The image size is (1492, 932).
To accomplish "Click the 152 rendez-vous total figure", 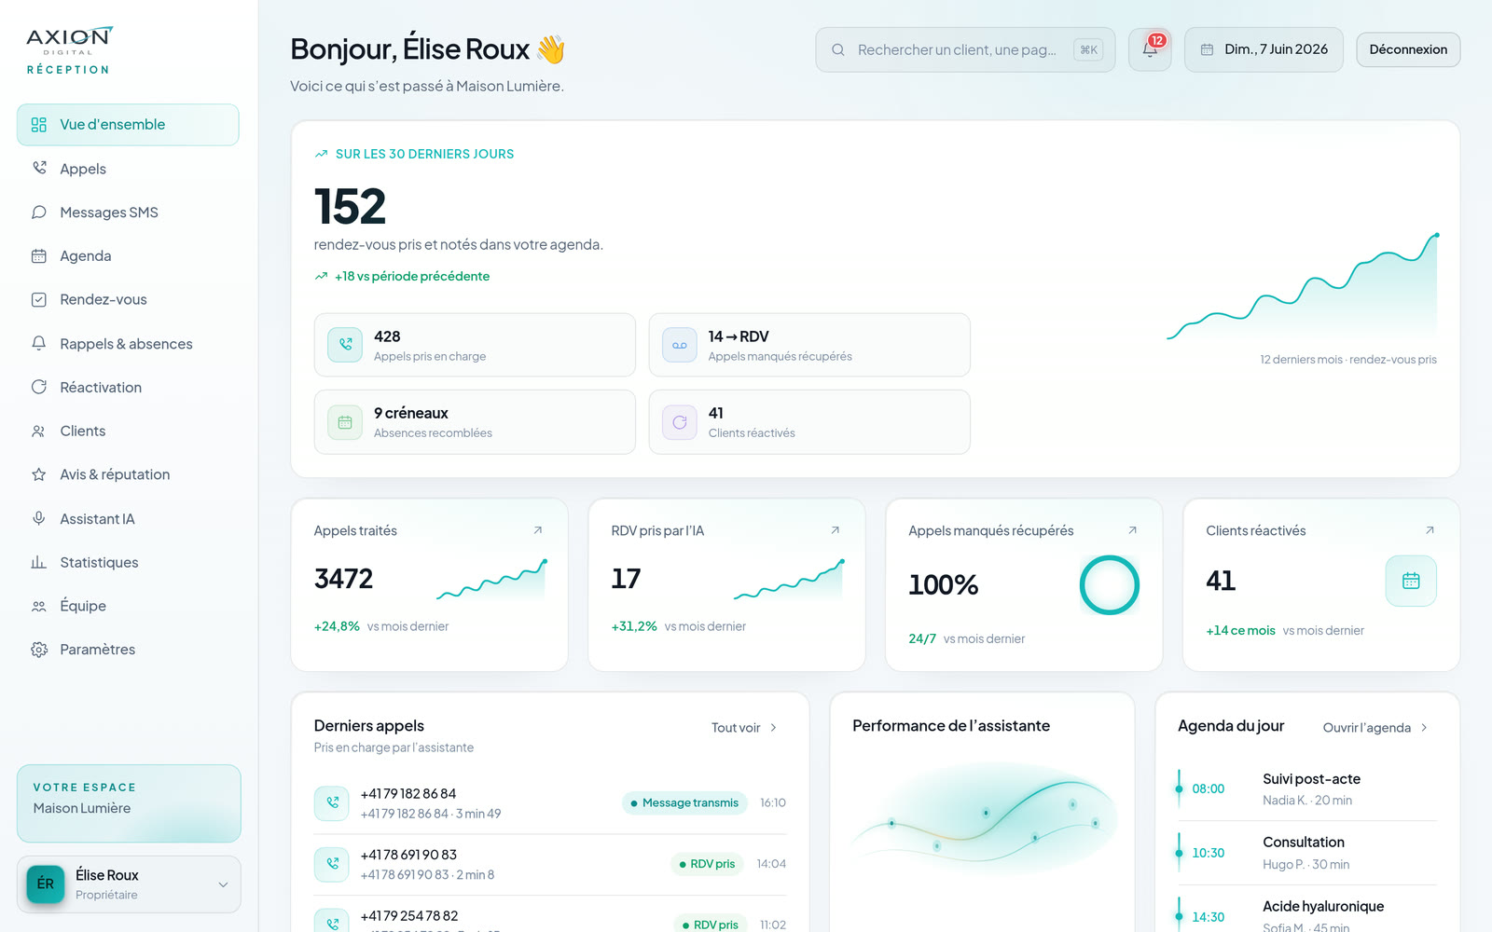I will (350, 206).
